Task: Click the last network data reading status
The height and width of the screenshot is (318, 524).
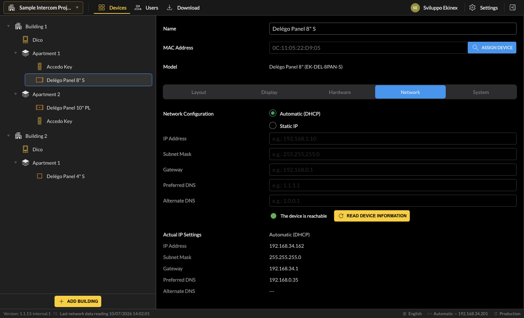Action: pos(102,314)
